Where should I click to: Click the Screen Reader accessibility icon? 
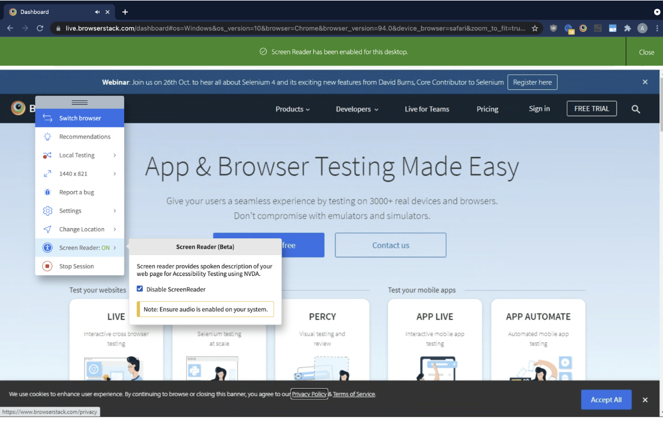tap(48, 248)
